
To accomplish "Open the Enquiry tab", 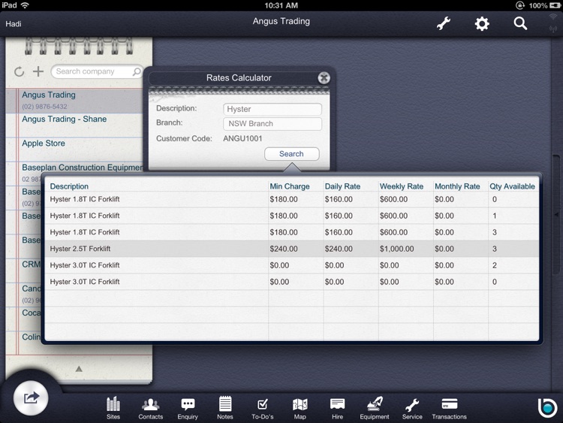I will pyautogui.click(x=188, y=408).
